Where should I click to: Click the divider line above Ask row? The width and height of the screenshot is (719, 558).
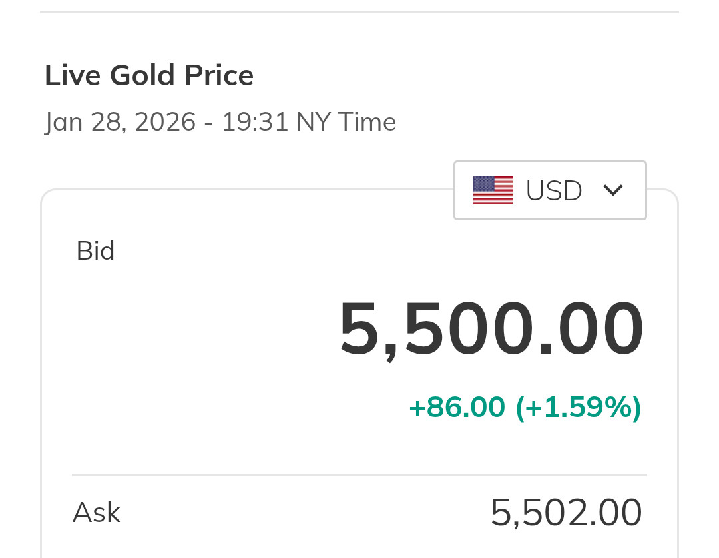point(359,475)
